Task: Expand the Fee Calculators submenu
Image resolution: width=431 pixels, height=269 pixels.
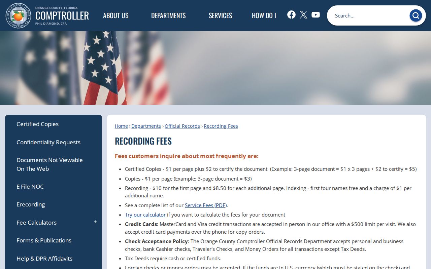Action: [95, 222]
